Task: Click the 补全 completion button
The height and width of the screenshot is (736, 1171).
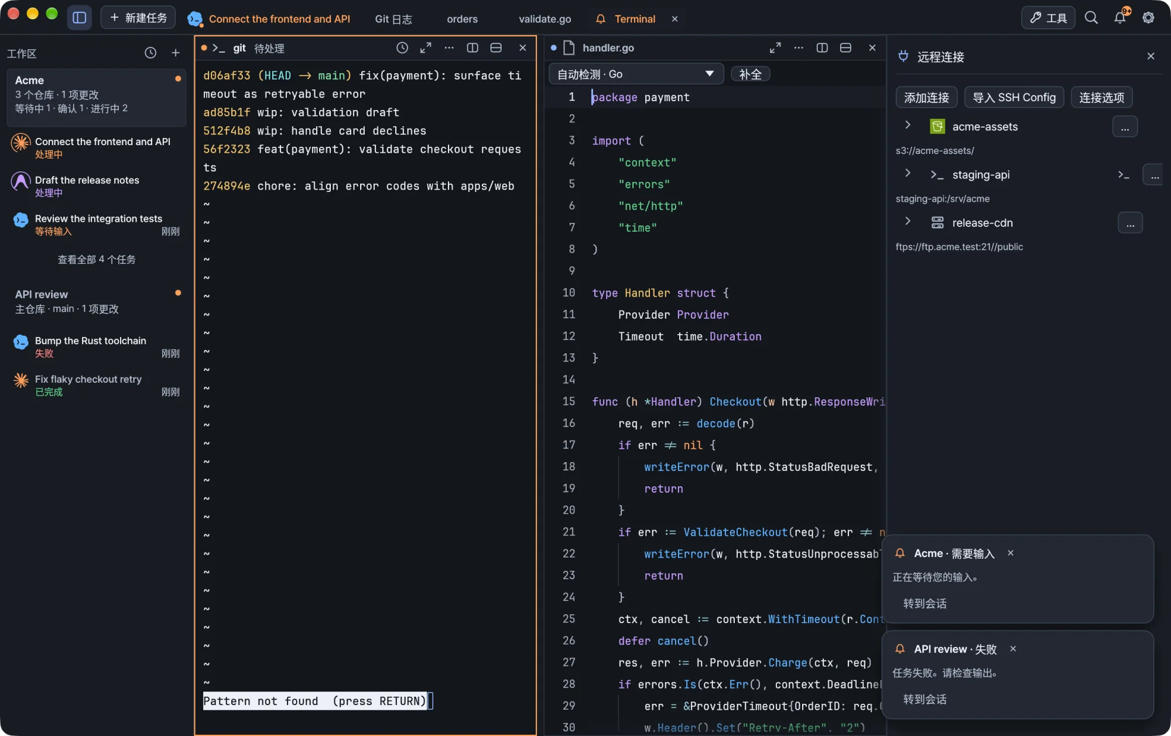Action: [x=750, y=74]
